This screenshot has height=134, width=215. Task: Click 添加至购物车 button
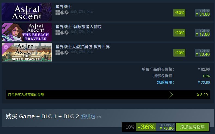coord(192,127)
